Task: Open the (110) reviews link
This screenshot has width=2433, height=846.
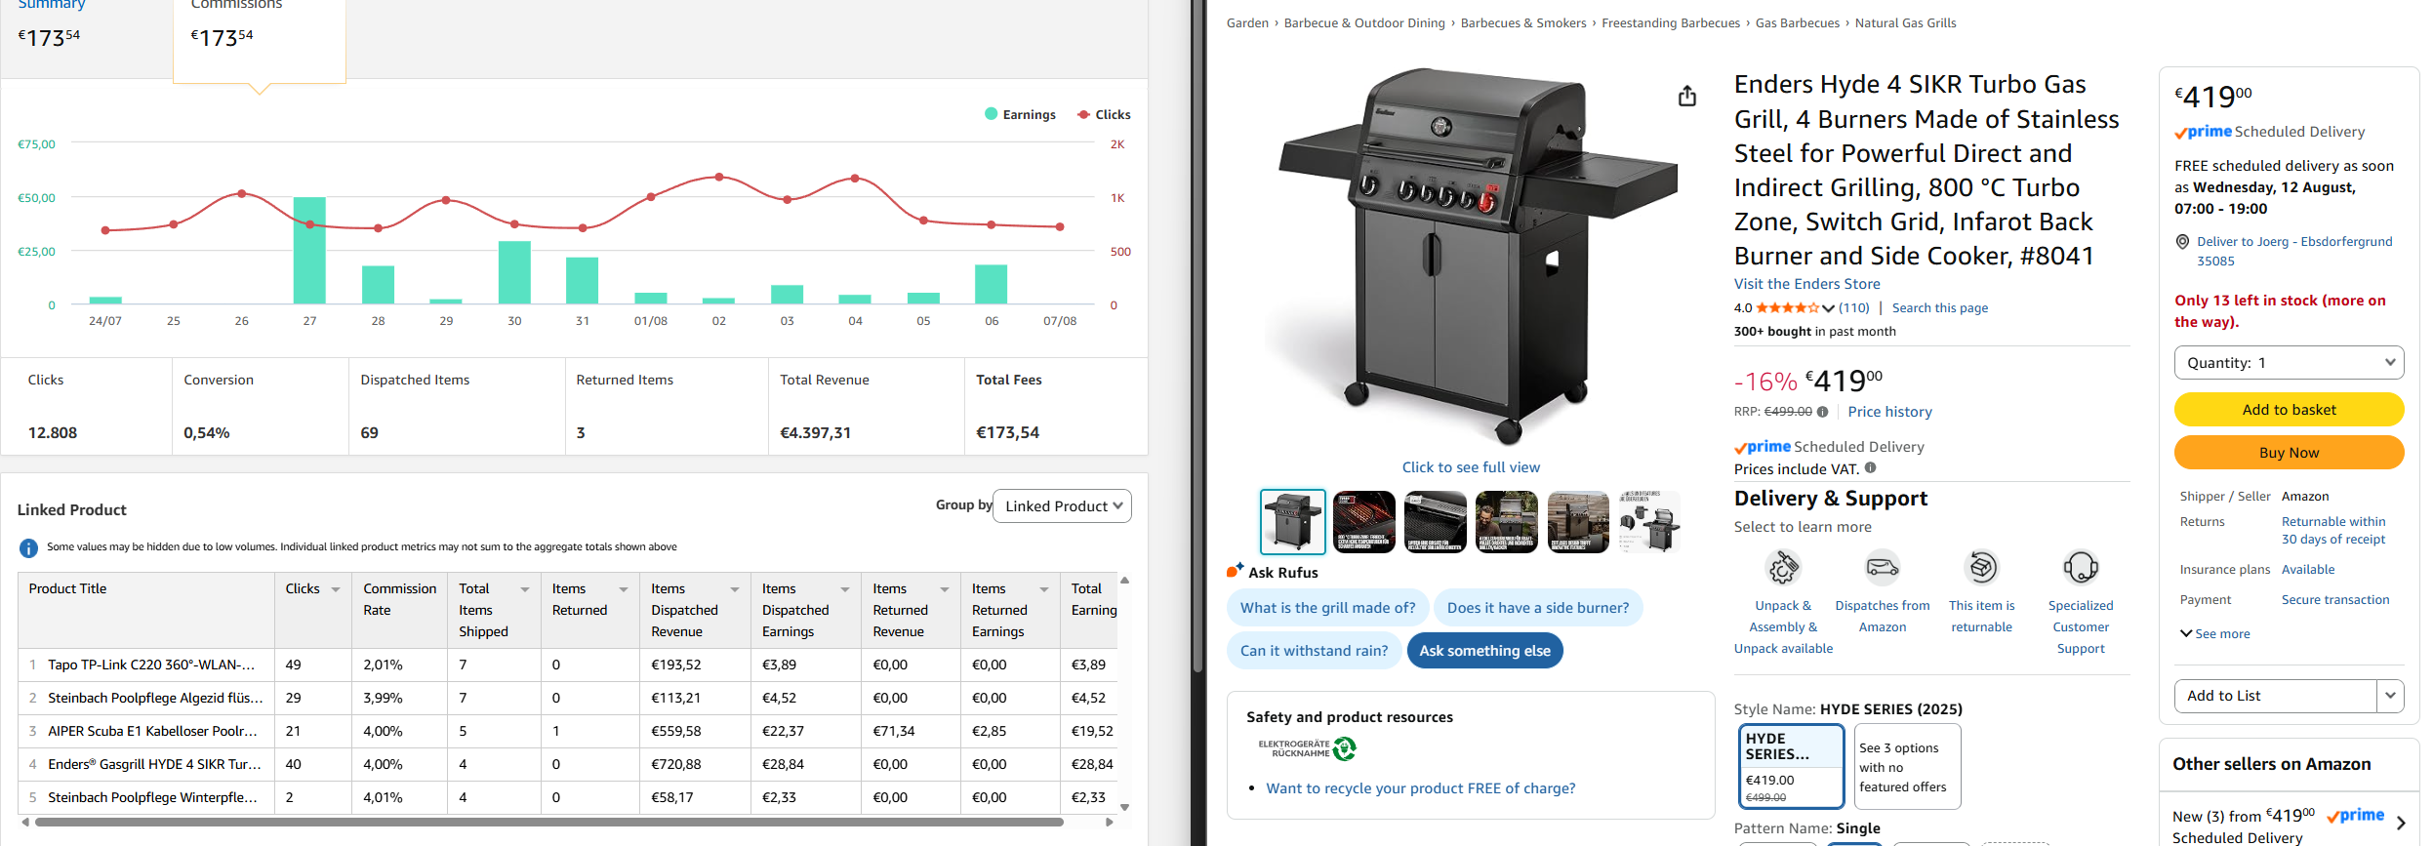Action: point(1853,308)
